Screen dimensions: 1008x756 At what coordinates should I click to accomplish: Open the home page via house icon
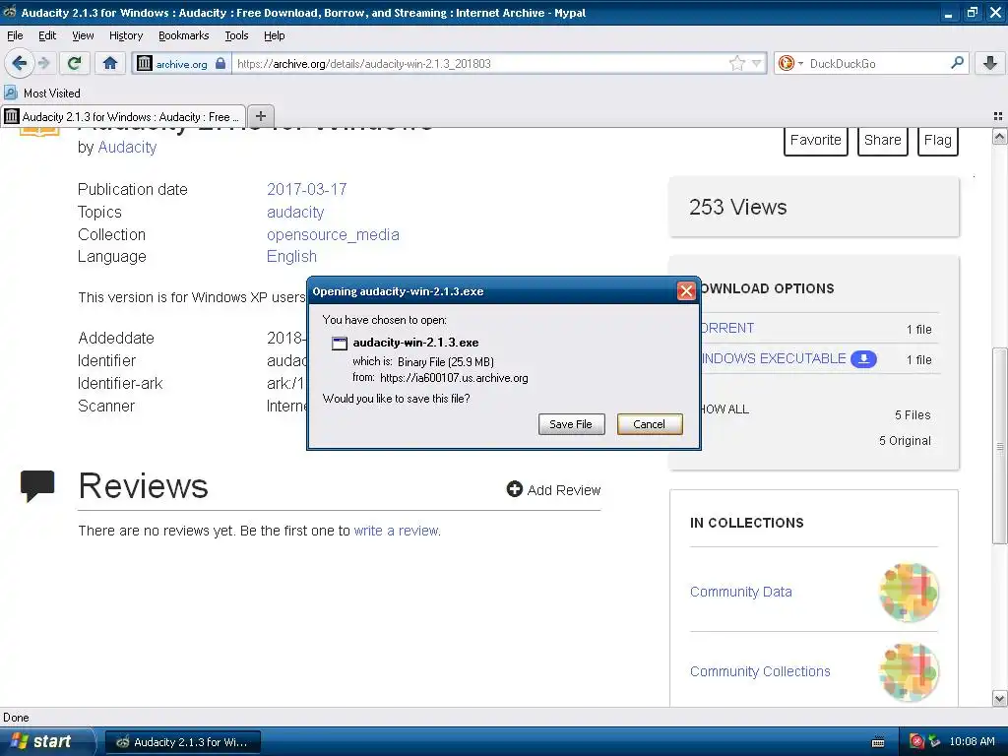[x=110, y=63]
